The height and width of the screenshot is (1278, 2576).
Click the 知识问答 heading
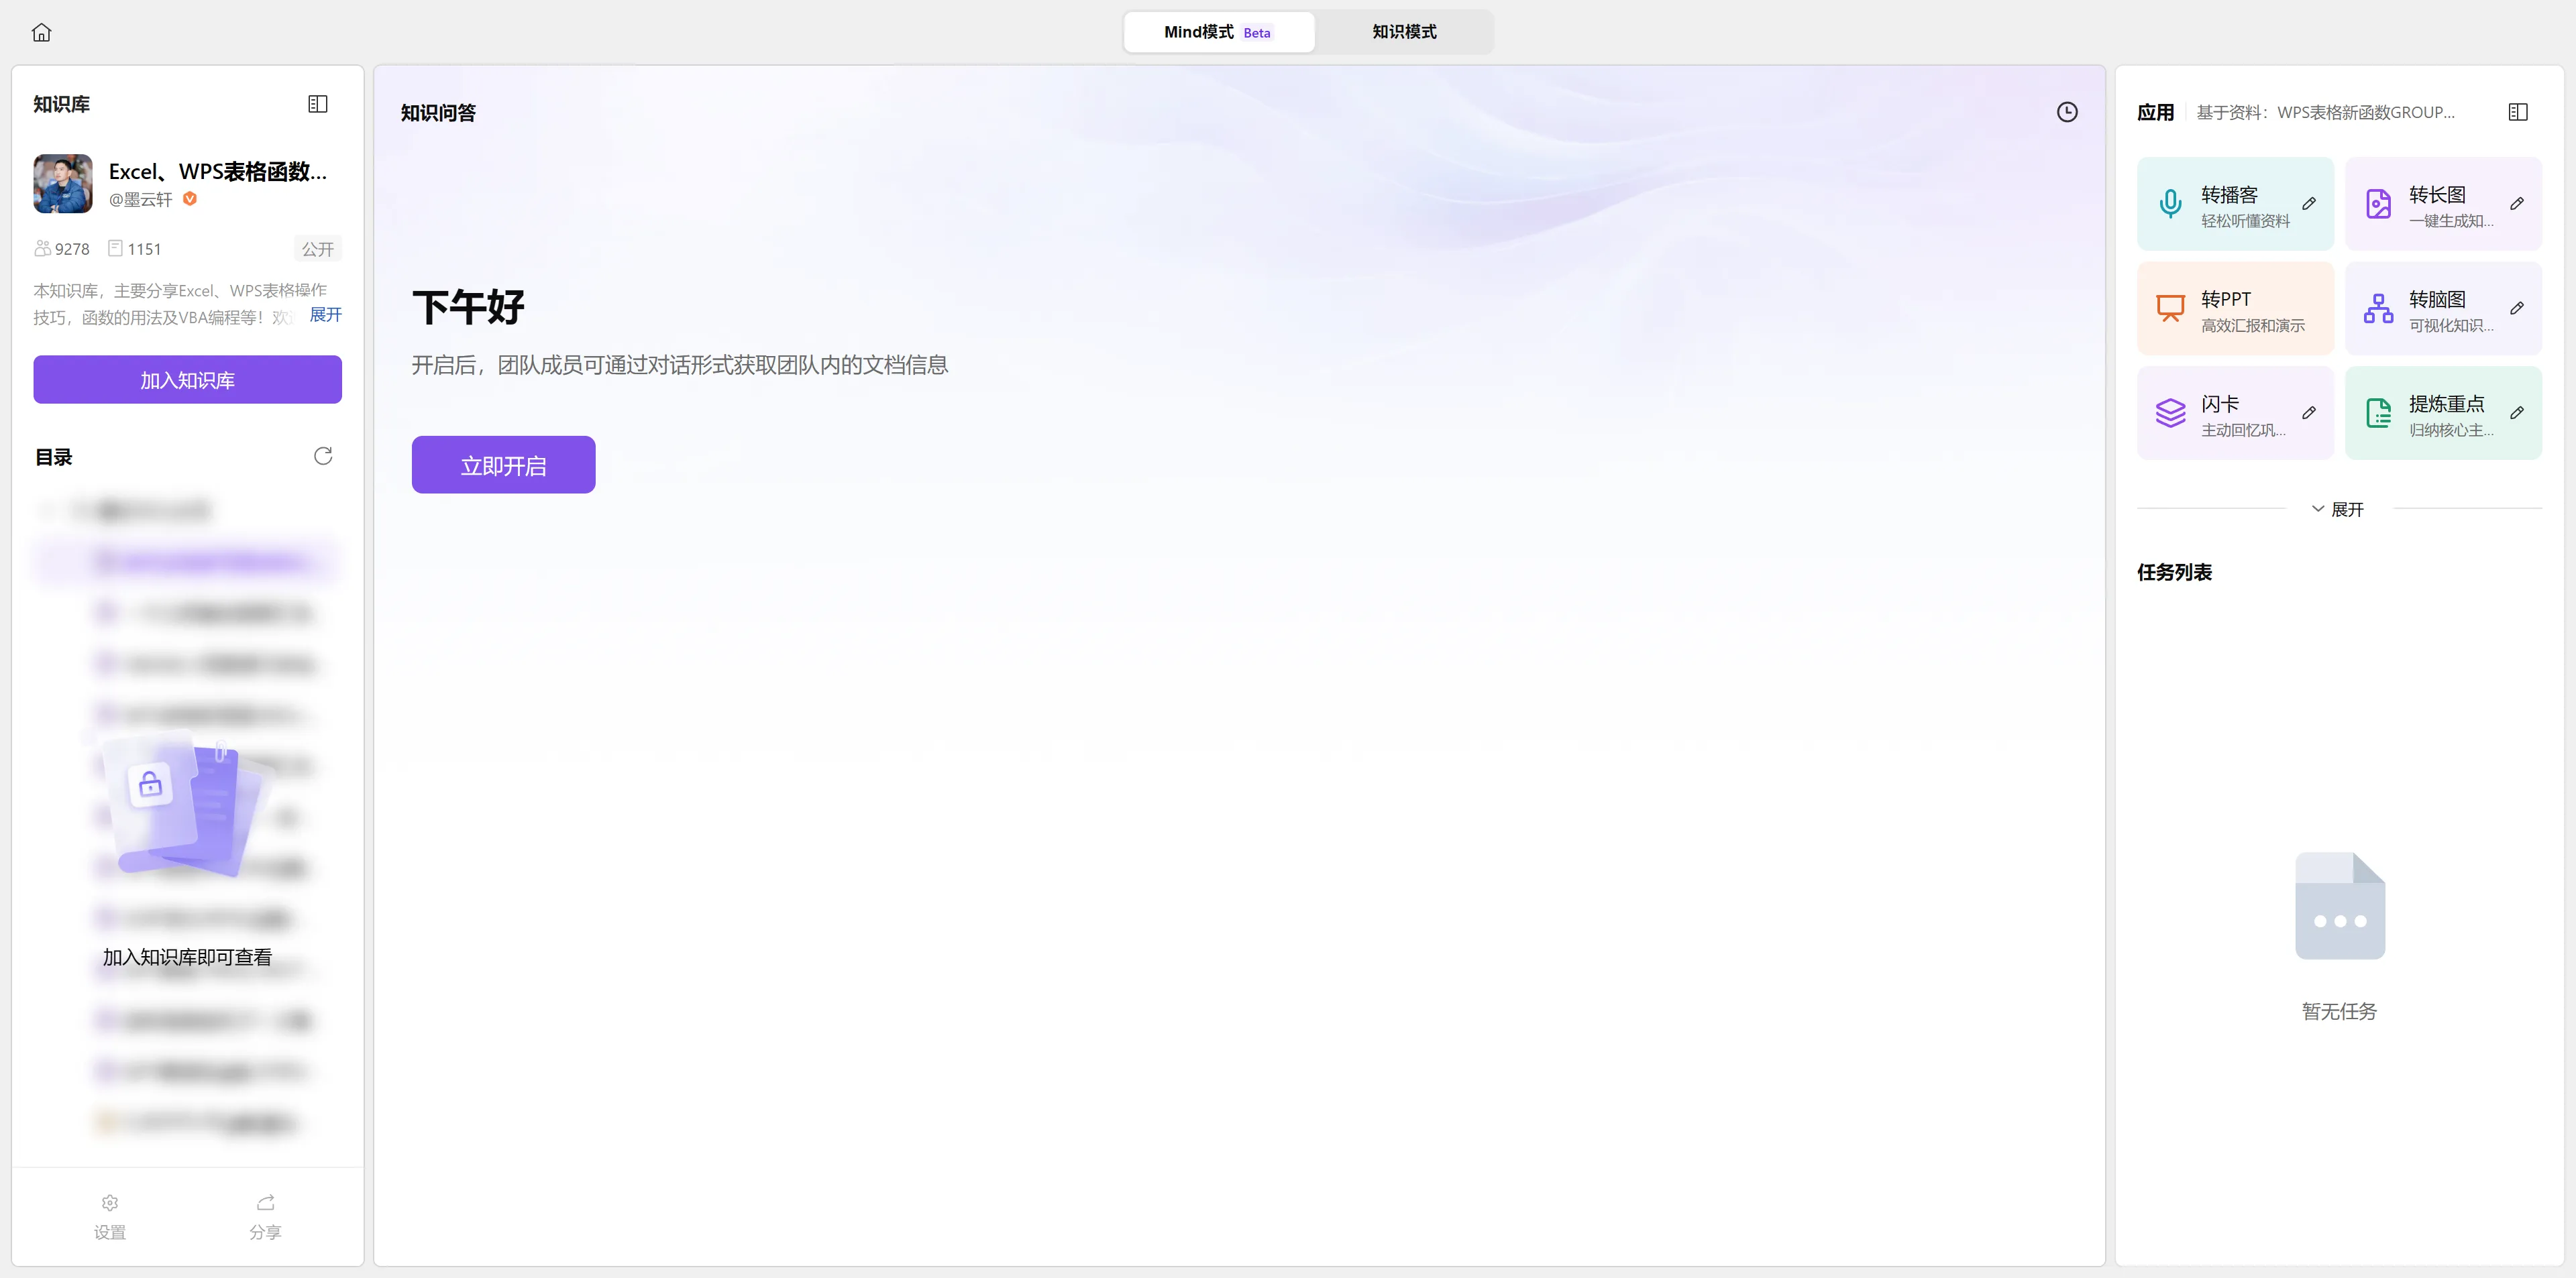coord(438,113)
